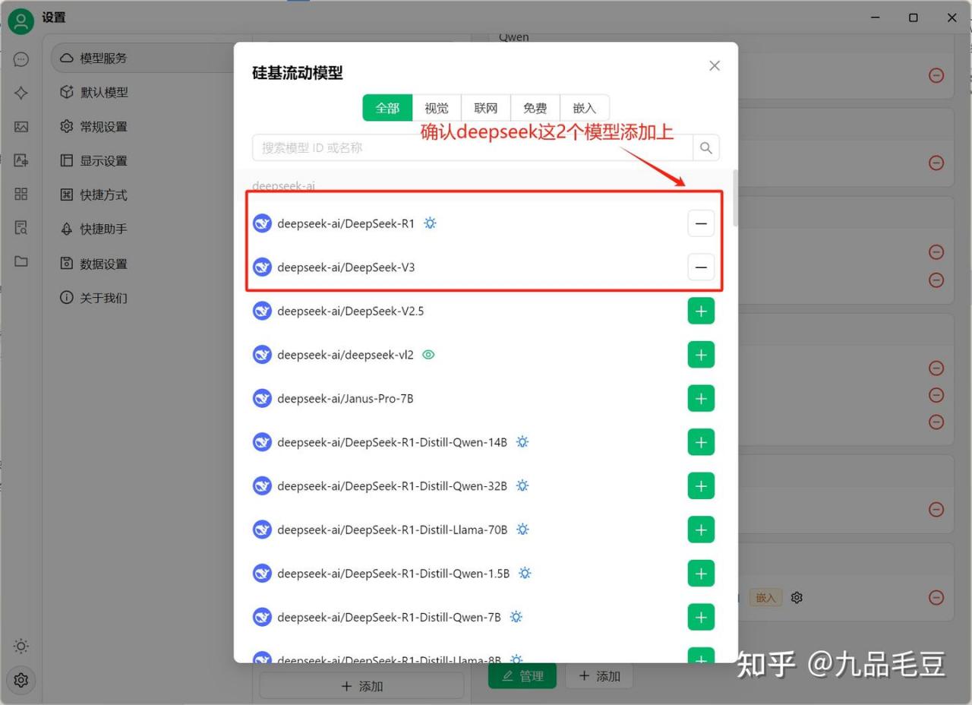Open the chat assistant sidebar icon
The image size is (972, 705).
(21, 59)
